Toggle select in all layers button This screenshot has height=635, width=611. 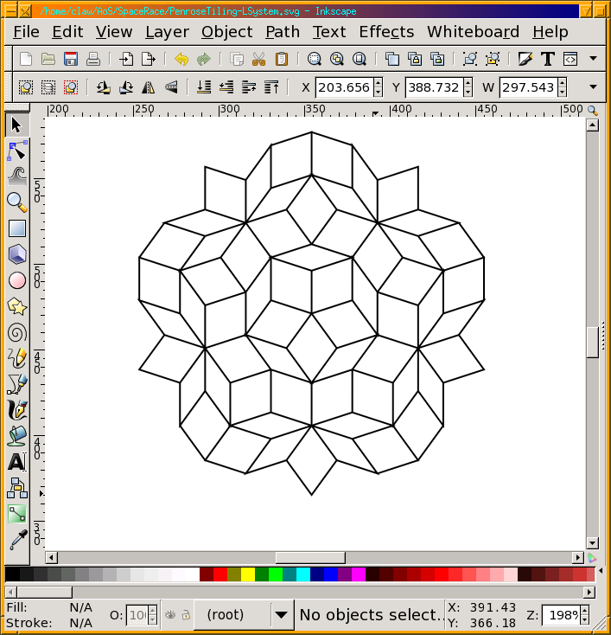tap(48, 87)
